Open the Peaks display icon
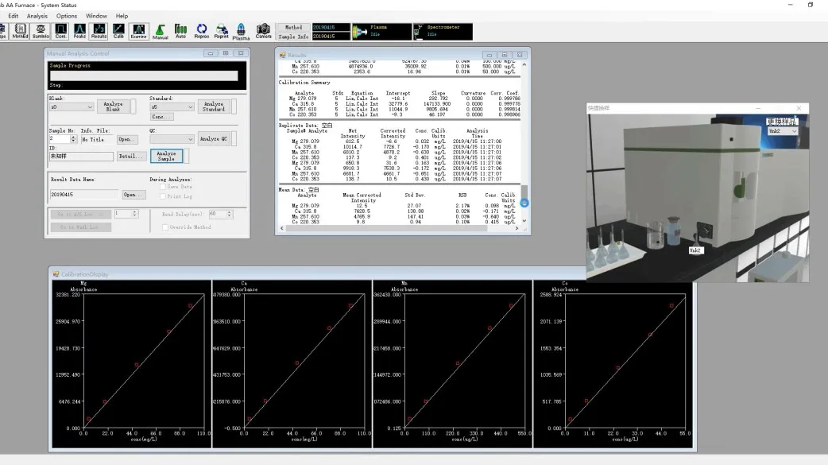Image resolution: width=828 pixels, height=465 pixels. click(x=79, y=31)
